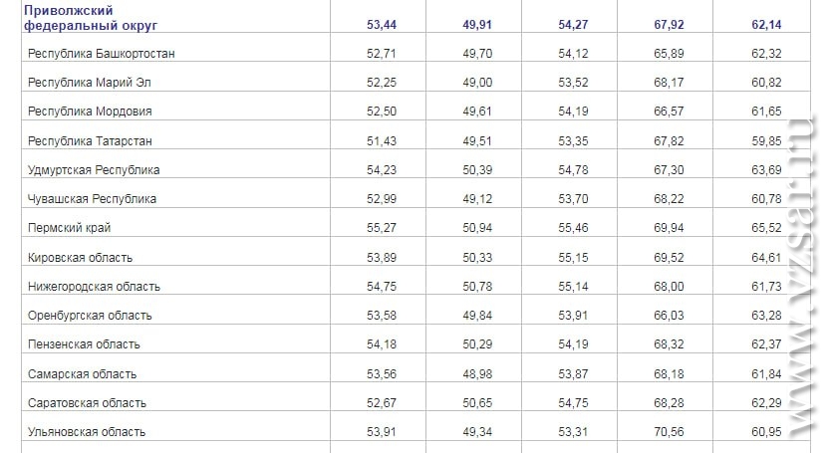Select the Республика Башкортостан row label

102,54
